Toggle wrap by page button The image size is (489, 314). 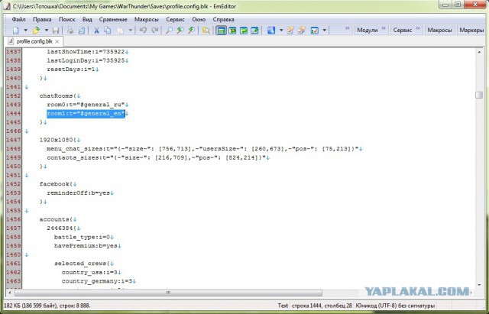pos(254,31)
